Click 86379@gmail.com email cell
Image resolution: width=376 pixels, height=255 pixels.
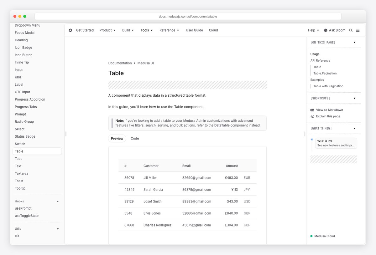tap(196, 190)
